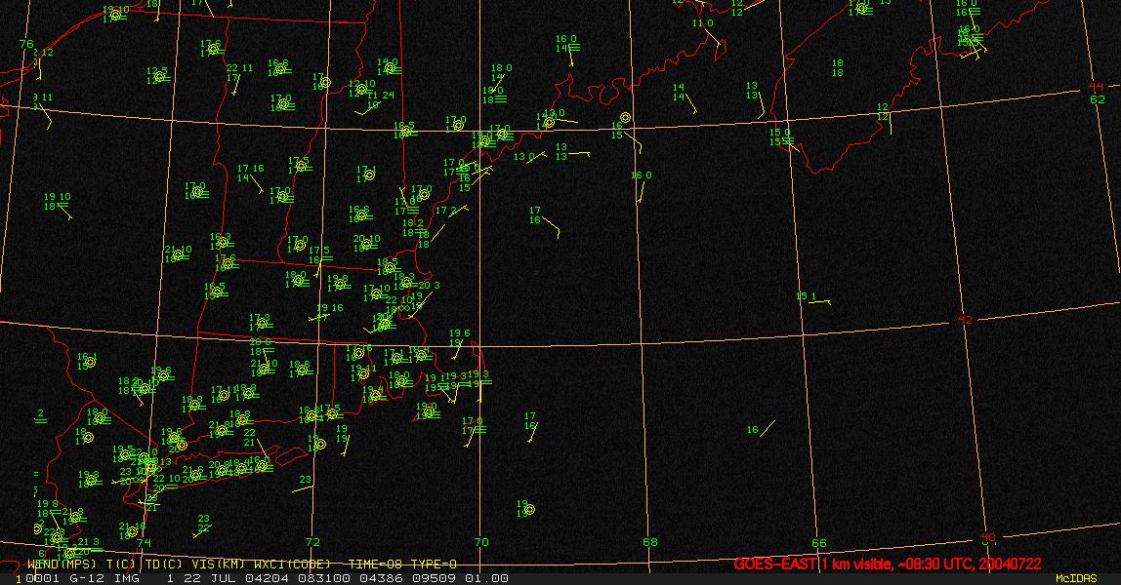The height and width of the screenshot is (585, 1121).
Task: Click the red latitude label 42
Action: (965, 320)
